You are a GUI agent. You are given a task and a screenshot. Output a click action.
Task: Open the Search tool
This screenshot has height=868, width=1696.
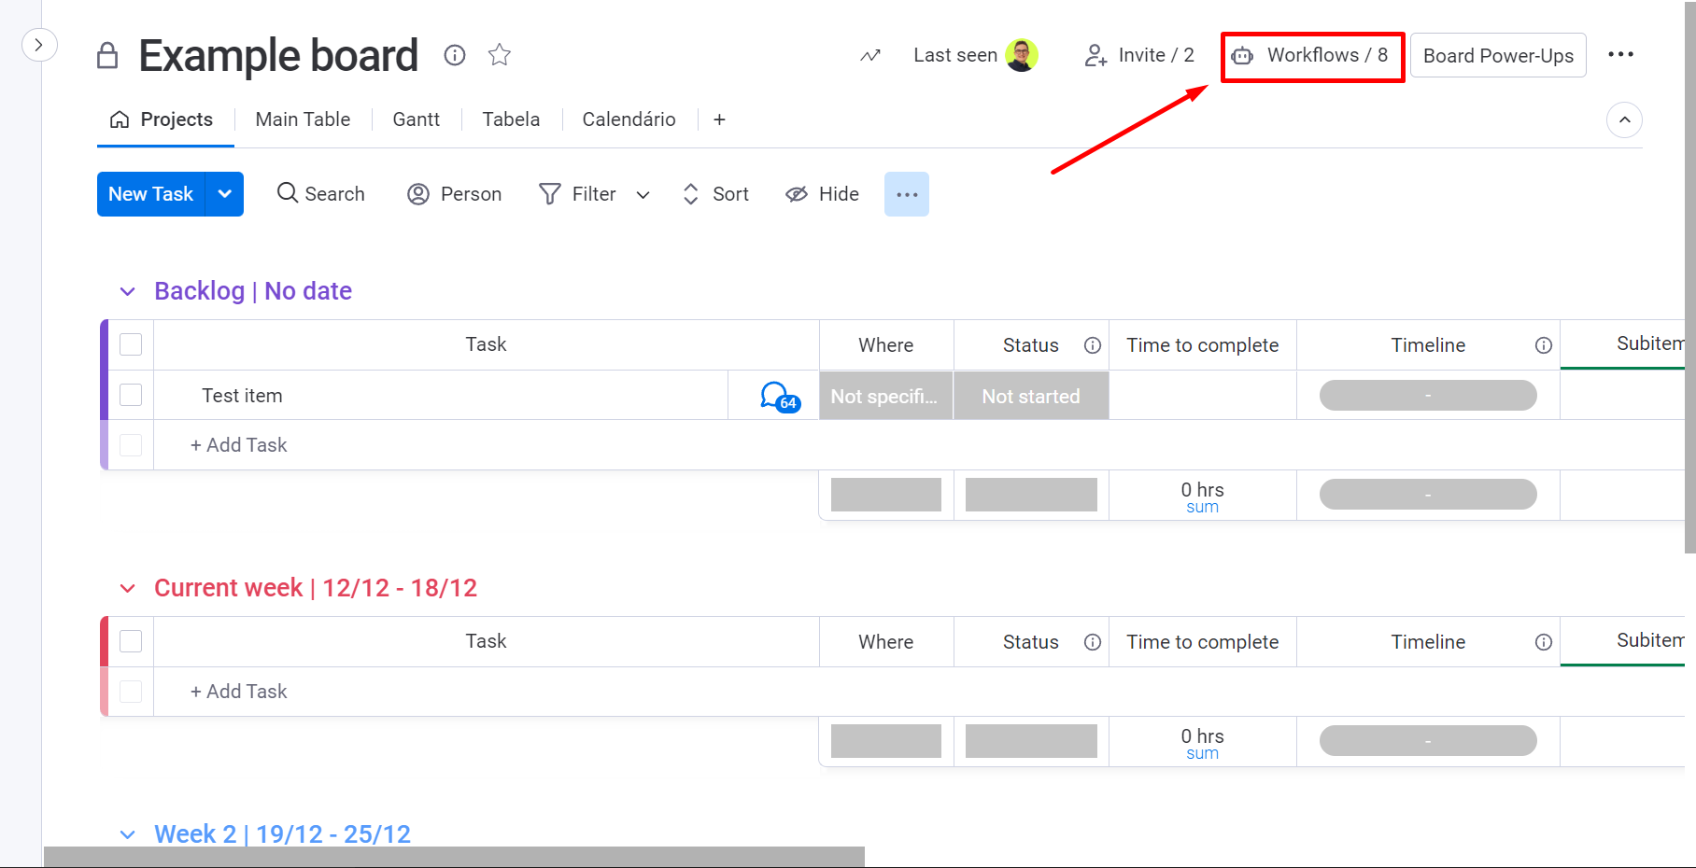click(321, 194)
